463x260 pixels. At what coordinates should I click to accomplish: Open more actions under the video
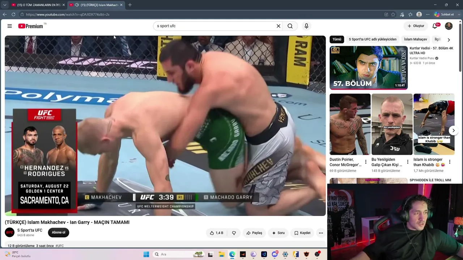[321, 233]
